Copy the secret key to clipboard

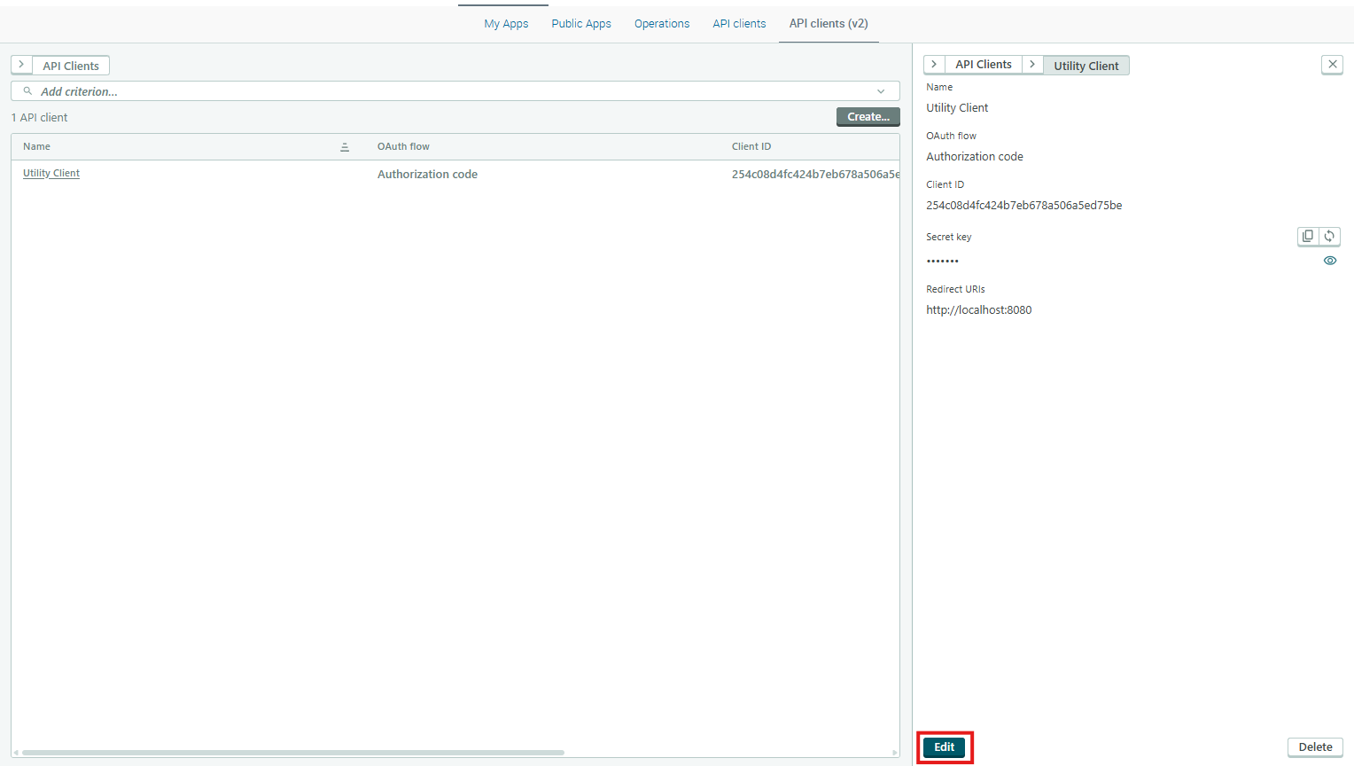[1308, 236]
